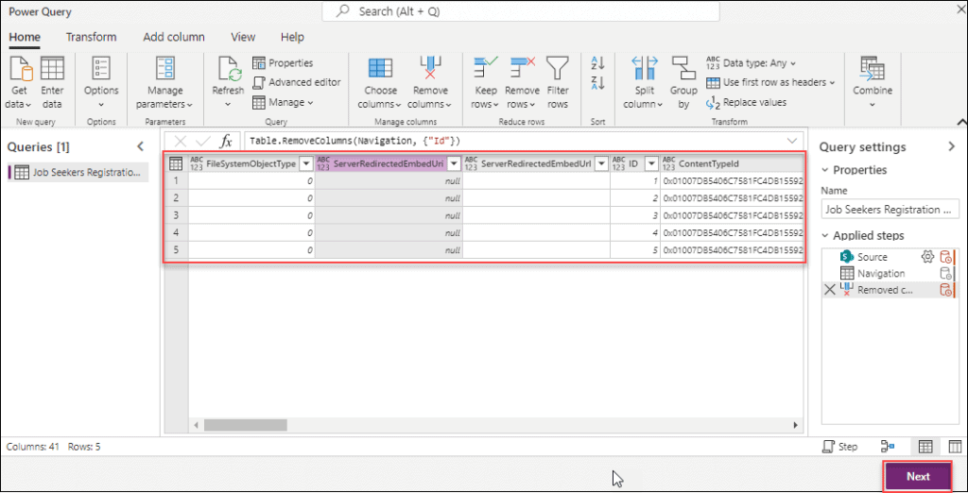This screenshot has height=493, width=968.
Task: Open Source step settings gear
Action: 927,257
